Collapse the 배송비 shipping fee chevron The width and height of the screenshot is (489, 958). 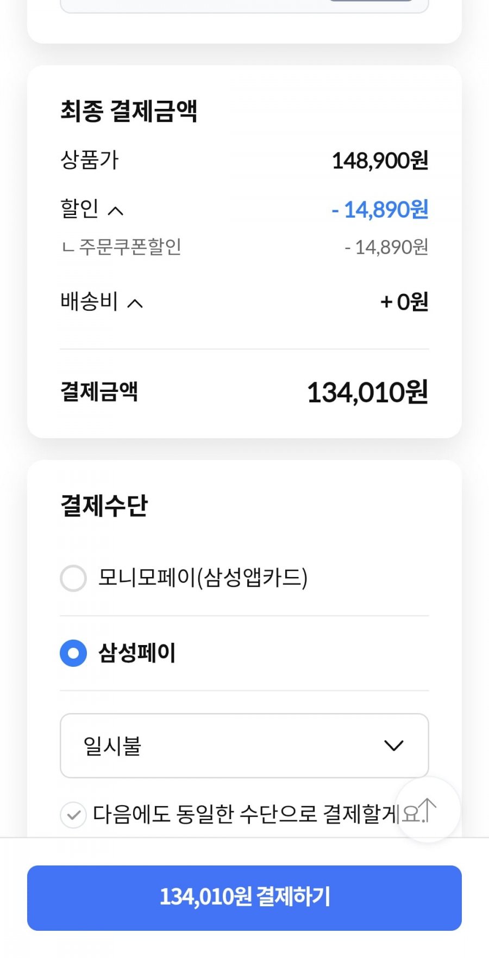pyautogui.click(x=135, y=303)
